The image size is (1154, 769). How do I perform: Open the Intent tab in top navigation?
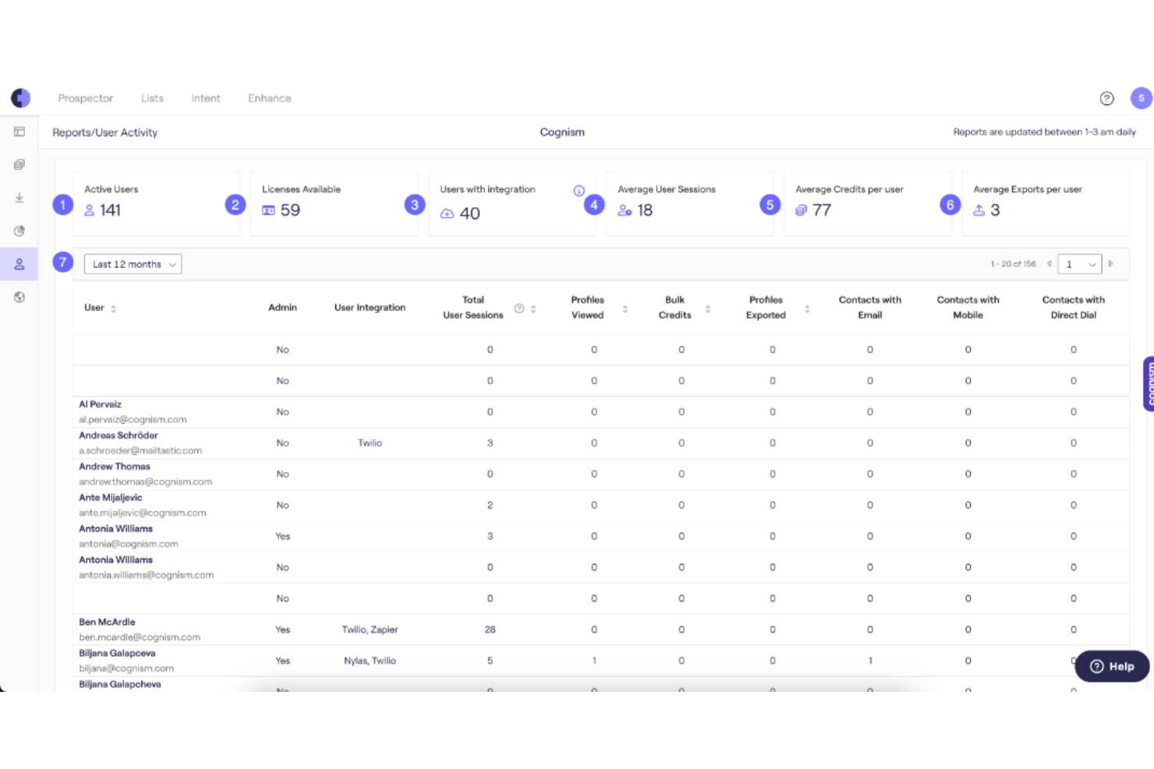click(206, 98)
